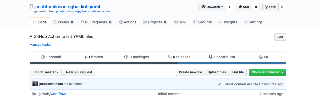Click the Actions play icon
Screen dimensions: 320x98
click(x=121, y=22)
